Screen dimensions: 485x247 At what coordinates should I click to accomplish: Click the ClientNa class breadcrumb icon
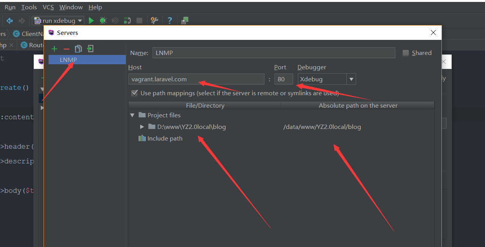coord(16,34)
